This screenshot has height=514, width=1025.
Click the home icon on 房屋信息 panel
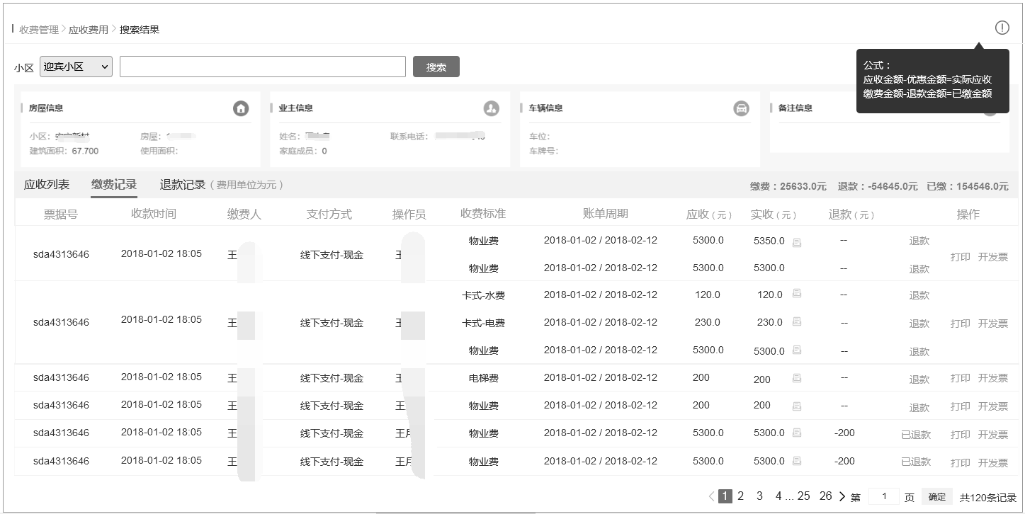click(x=241, y=108)
